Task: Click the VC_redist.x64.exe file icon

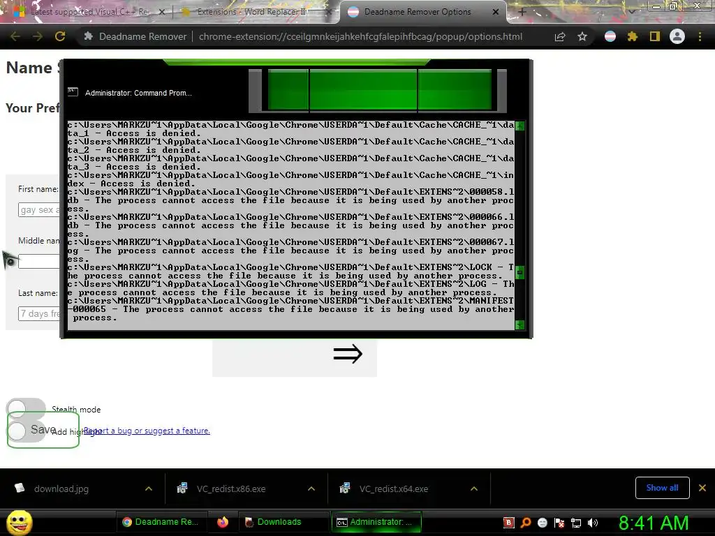Action: 345,488
